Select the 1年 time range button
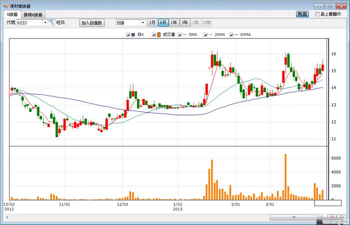350x225 pixels. [x=174, y=23]
